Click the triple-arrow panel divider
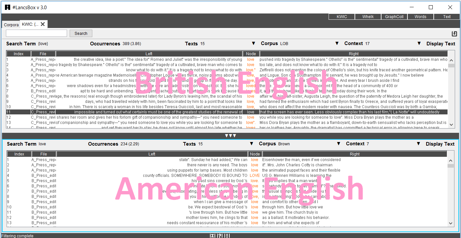The image size is (461, 238). pos(230,136)
